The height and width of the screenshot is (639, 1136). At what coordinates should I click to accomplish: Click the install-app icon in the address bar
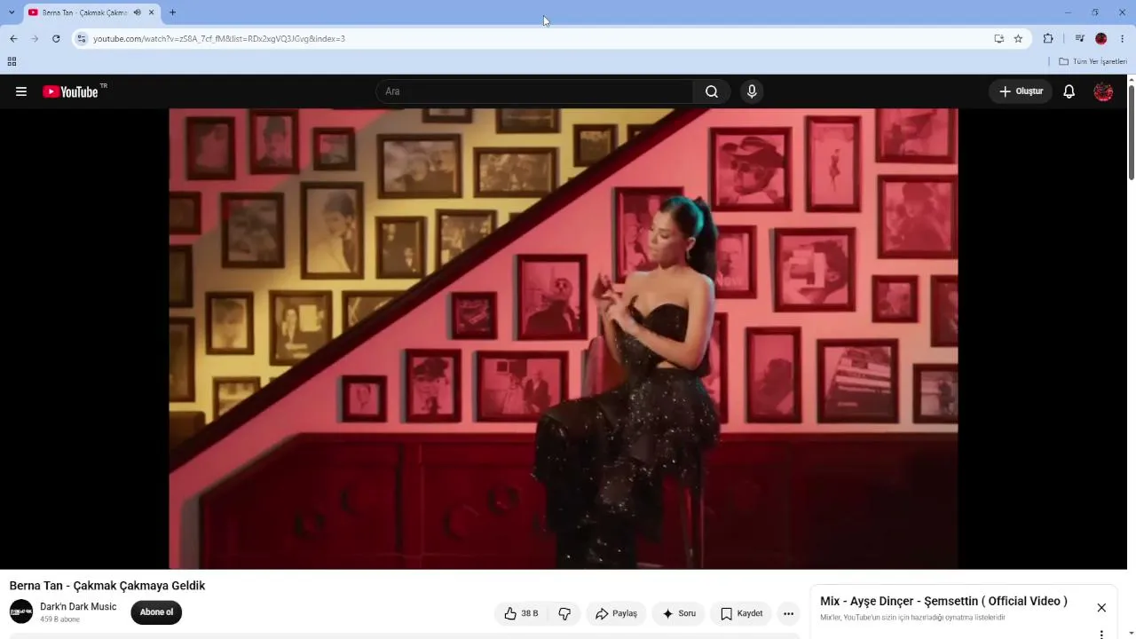(x=998, y=38)
